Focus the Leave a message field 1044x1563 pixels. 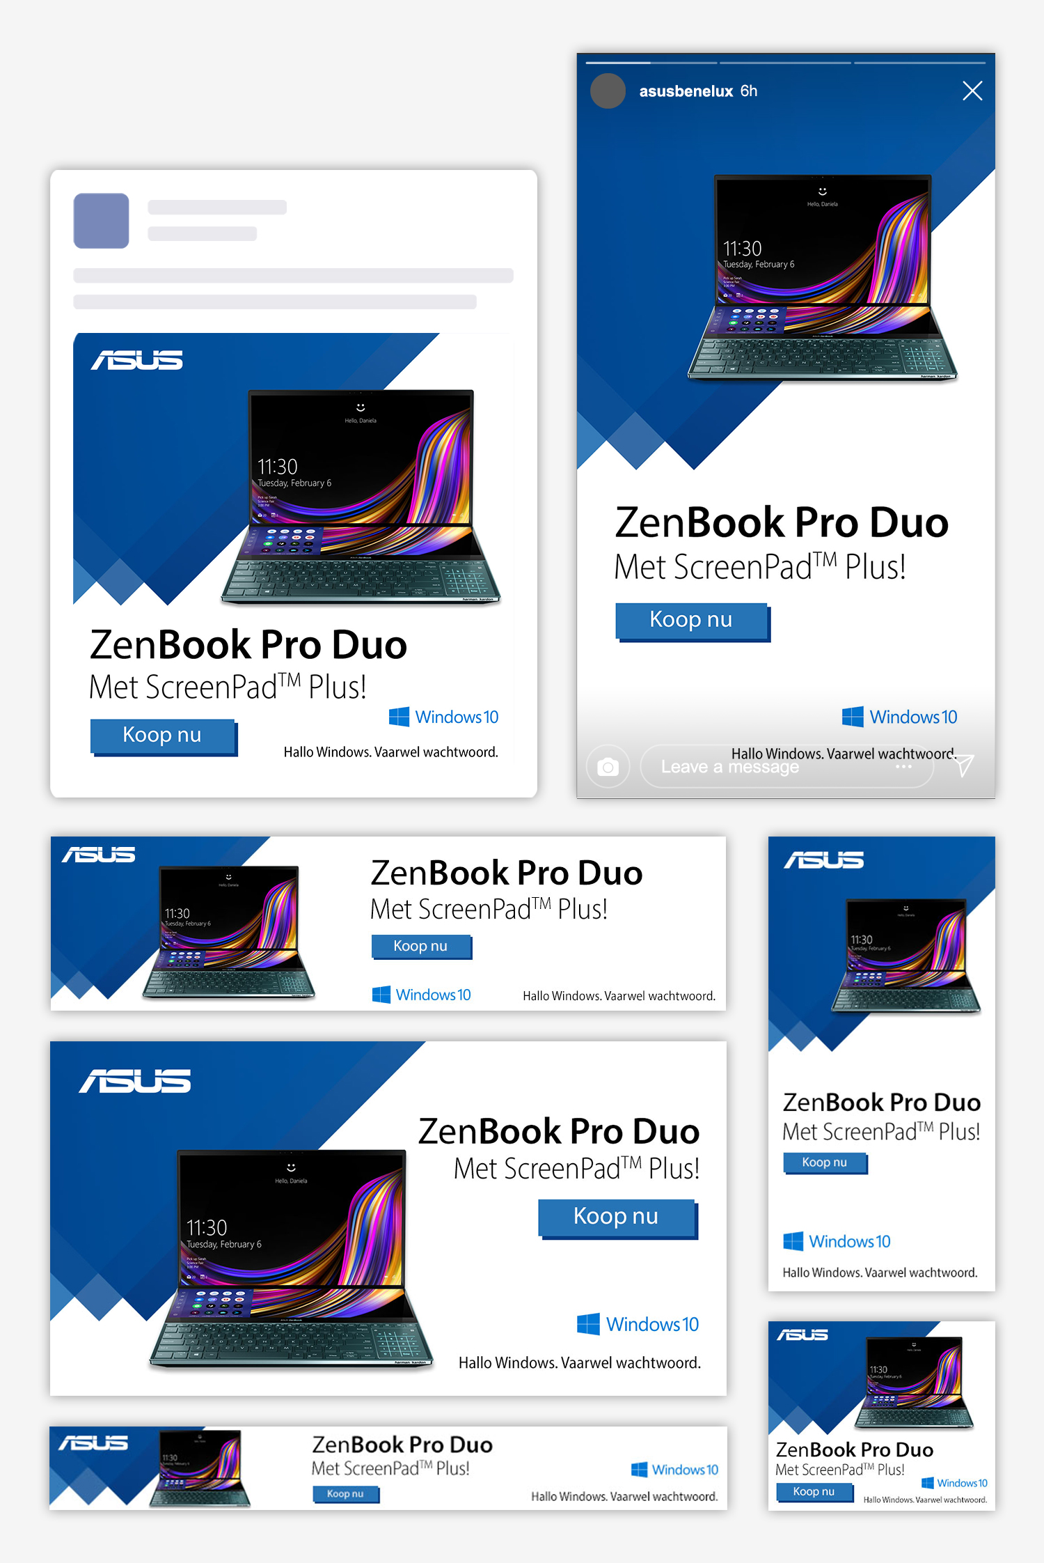pos(786,766)
